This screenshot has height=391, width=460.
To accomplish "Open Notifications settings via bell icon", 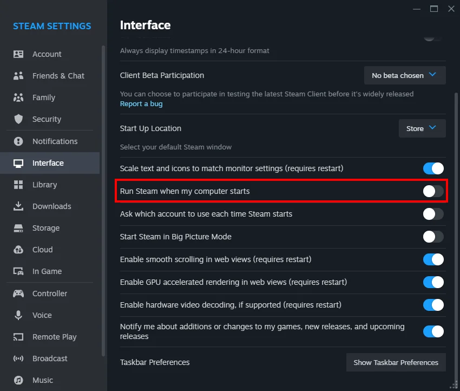I will point(18,141).
